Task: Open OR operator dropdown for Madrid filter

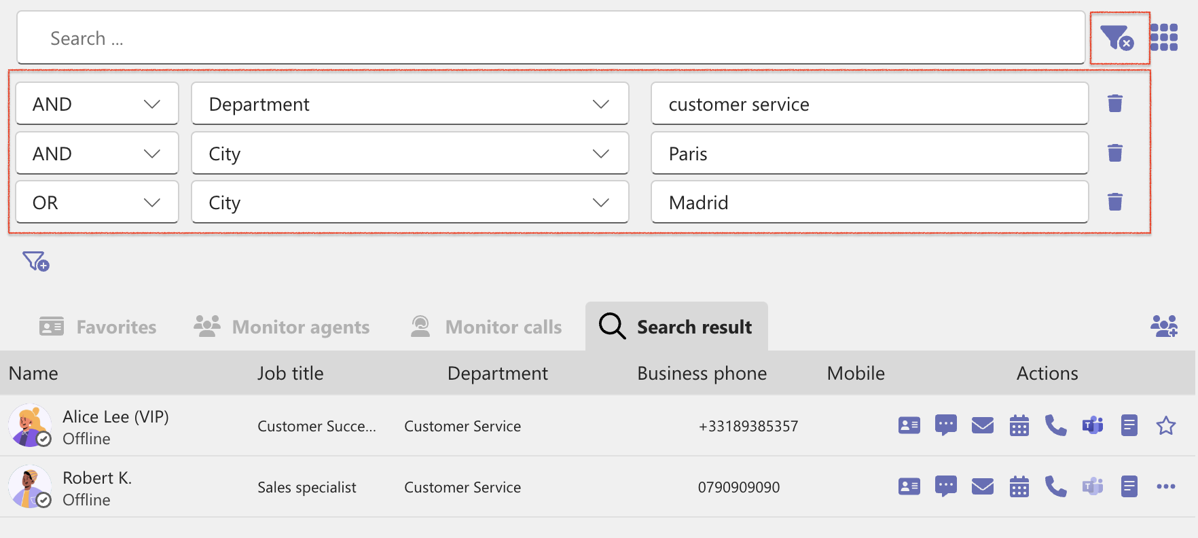Action: pyautogui.click(x=97, y=202)
